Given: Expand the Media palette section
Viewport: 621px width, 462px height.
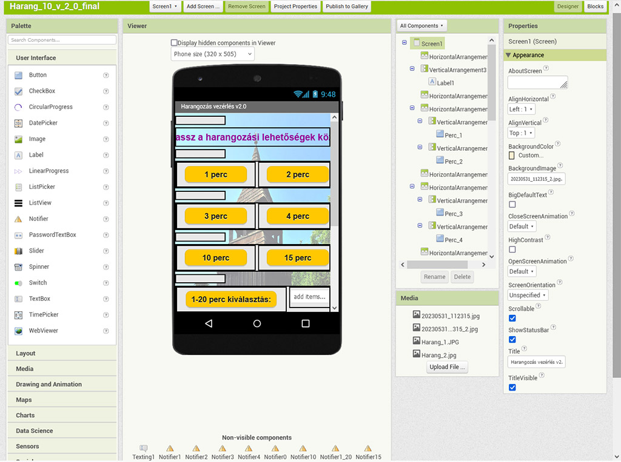Looking at the screenshot, I should point(62,369).
